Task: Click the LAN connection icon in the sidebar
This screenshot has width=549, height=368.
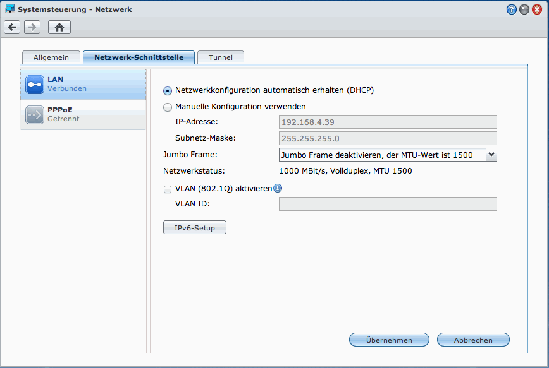Action: coord(35,85)
